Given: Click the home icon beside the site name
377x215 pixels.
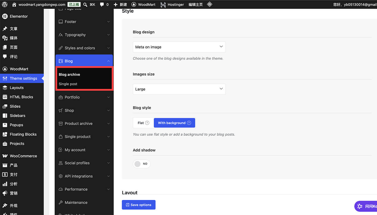Looking at the screenshot, I should coord(14,4).
